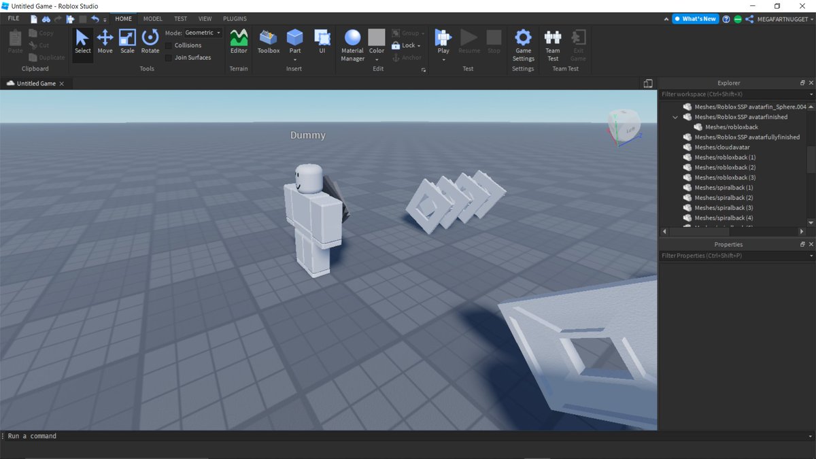The width and height of the screenshot is (816, 459).
Task: Open the Mode Geometric dropdown
Action: [x=203, y=33]
